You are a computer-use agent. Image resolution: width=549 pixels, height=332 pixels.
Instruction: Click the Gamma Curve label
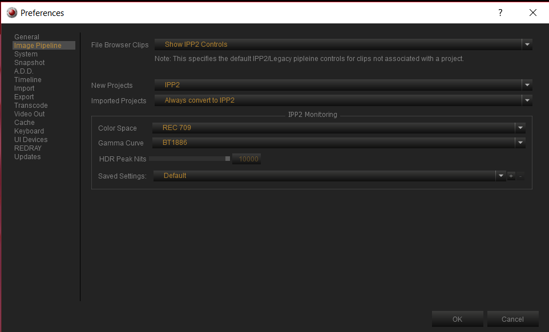coord(121,143)
